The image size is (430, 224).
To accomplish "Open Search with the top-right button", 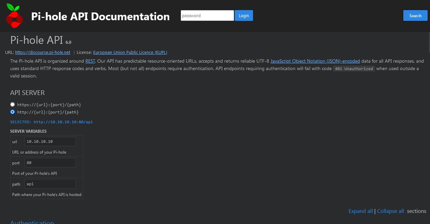I will click(x=415, y=15).
